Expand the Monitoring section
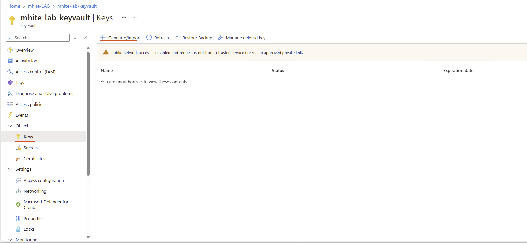527x243 pixels. 10,240
